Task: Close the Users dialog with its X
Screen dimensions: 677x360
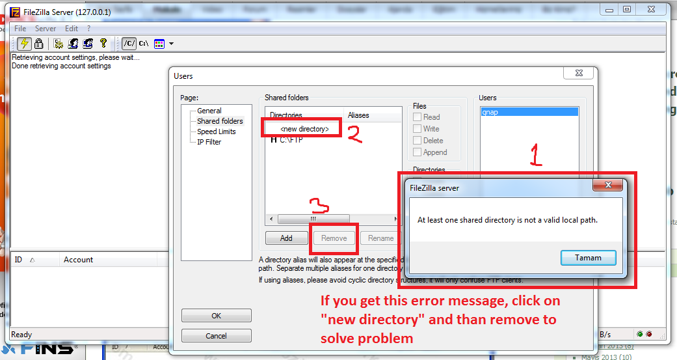Action: (x=579, y=73)
